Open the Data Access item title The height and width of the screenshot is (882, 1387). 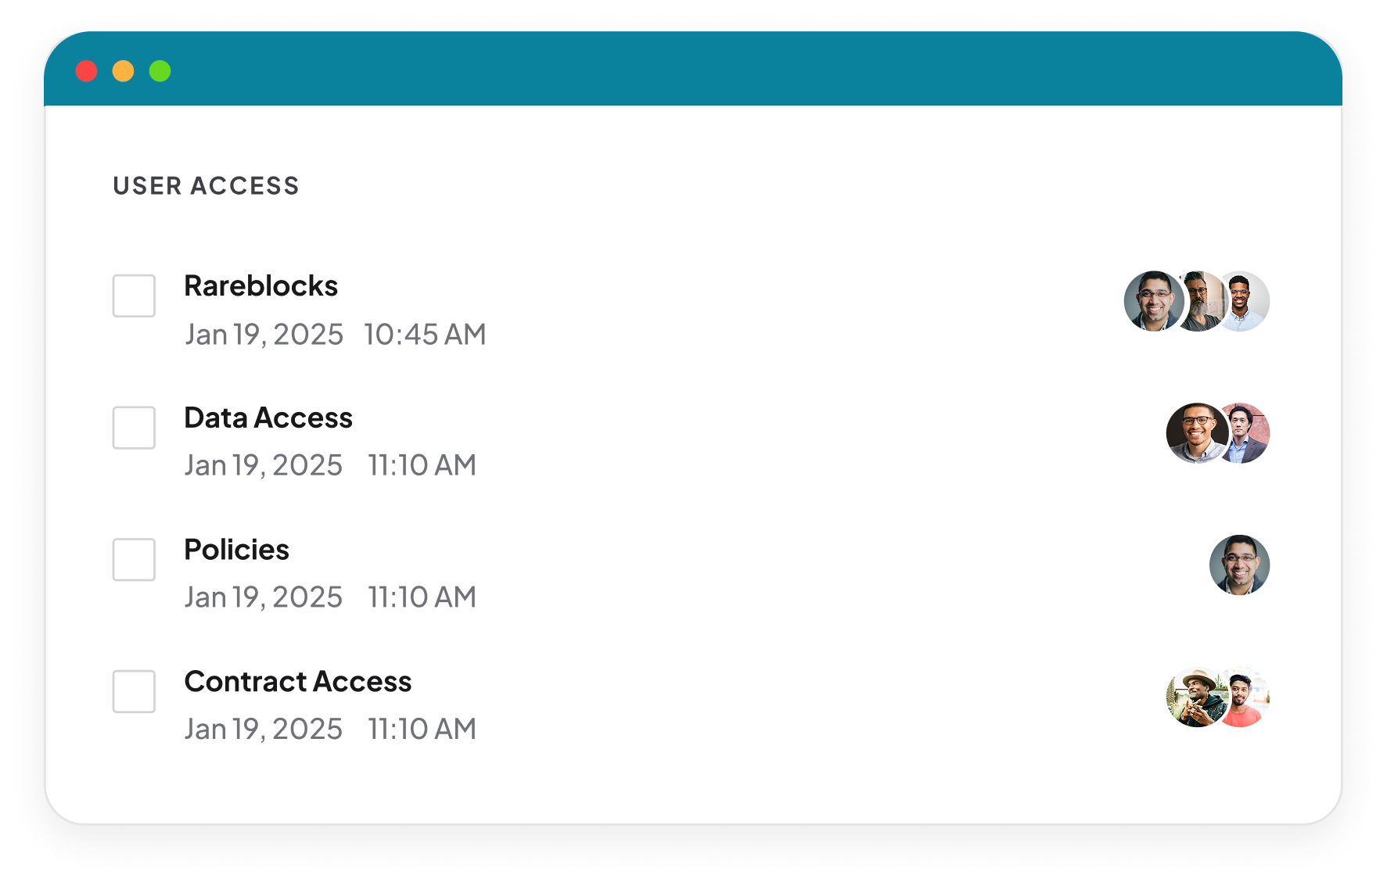268,418
